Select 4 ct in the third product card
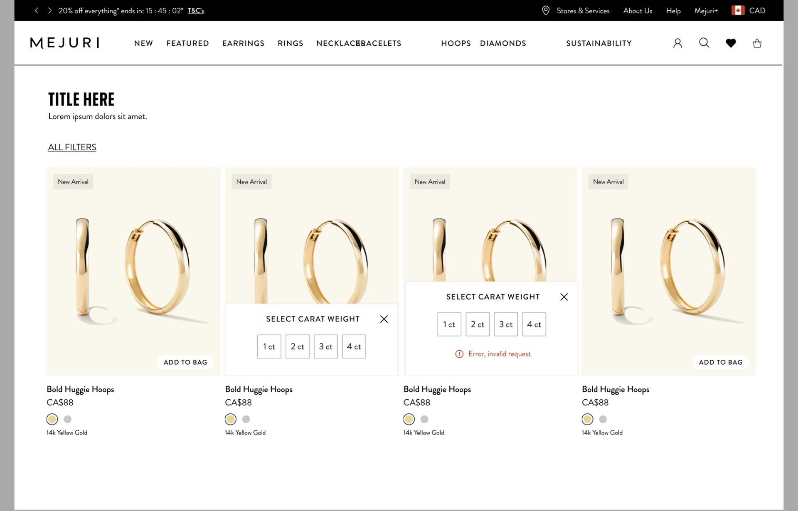The height and width of the screenshot is (511, 798). coord(534,324)
